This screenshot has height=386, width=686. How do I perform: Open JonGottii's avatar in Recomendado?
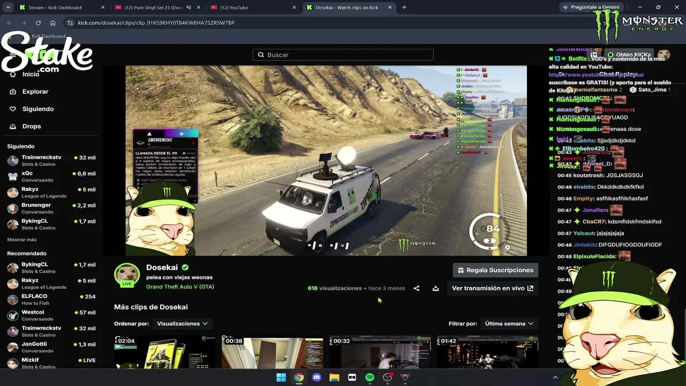click(x=13, y=347)
